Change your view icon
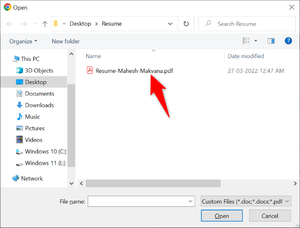The image size is (300, 228). pyautogui.click(x=246, y=41)
